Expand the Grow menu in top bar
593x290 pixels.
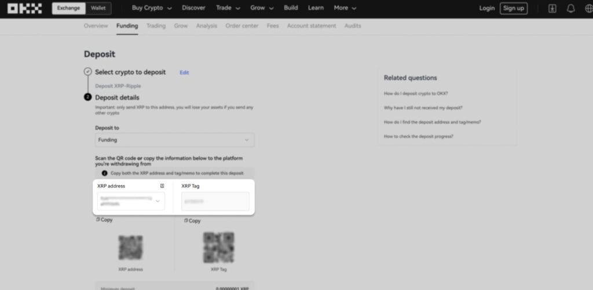point(261,8)
